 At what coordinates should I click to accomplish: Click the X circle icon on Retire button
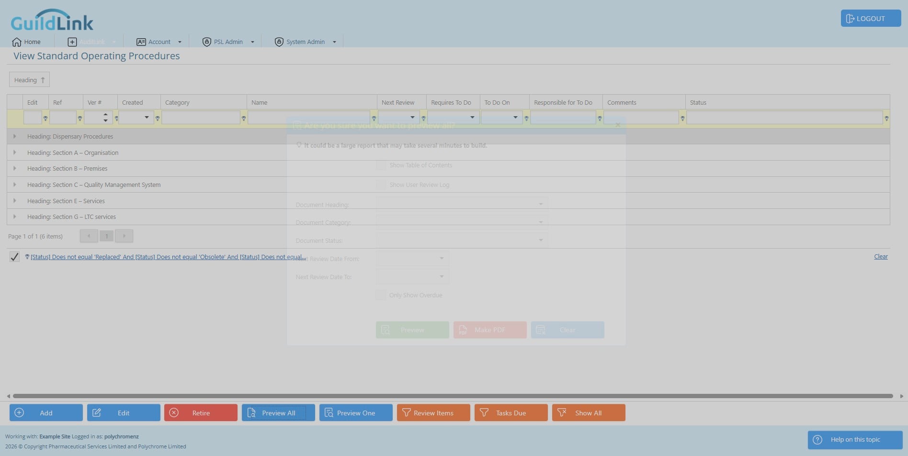(174, 413)
